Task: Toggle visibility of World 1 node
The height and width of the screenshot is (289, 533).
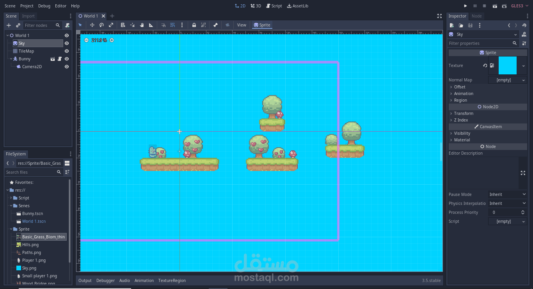Action: (x=67, y=35)
